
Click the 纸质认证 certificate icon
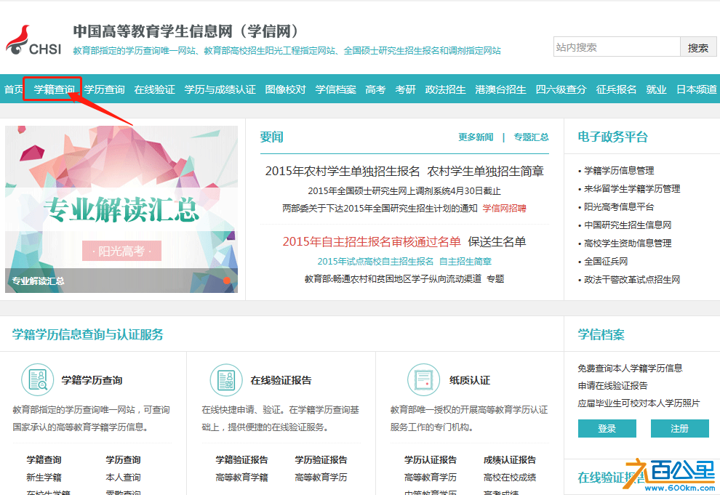[423, 380]
